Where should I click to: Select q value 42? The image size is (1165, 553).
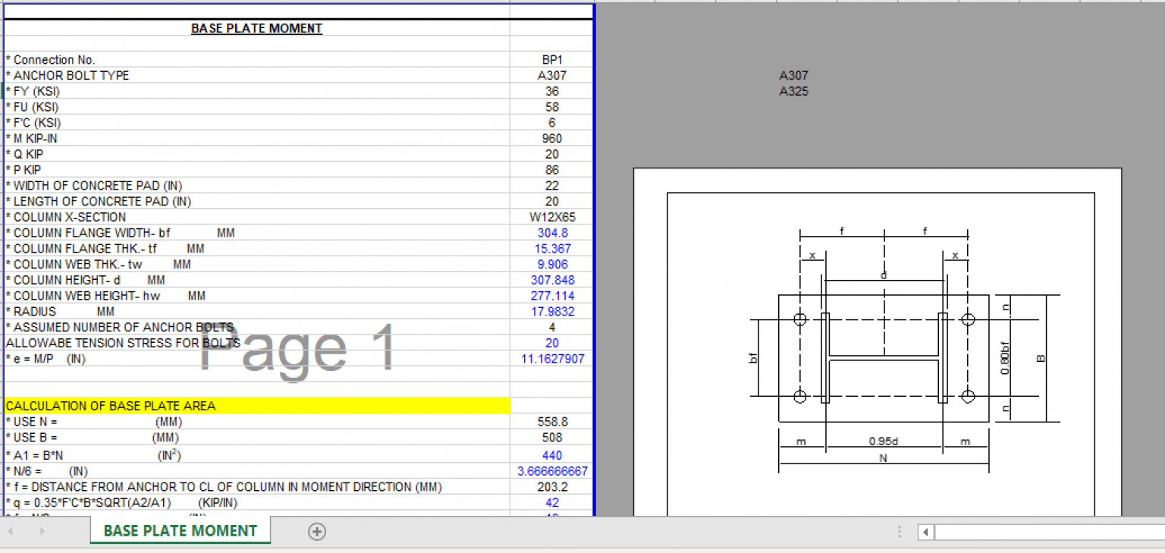click(552, 503)
